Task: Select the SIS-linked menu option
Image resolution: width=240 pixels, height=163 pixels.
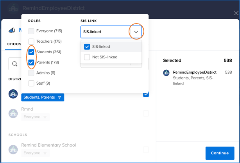Action: (x=101, y=47)
